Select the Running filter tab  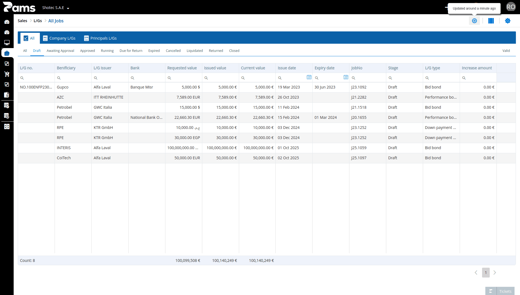pyautogui.click(x=107, y=51)
